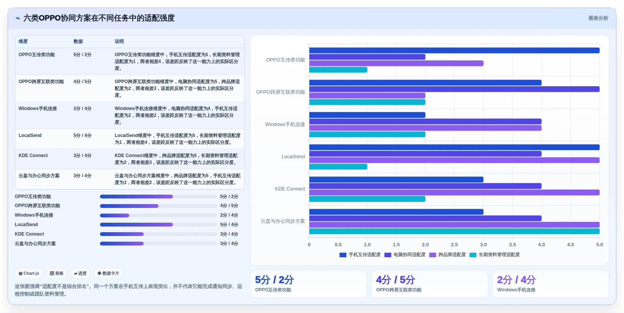Click the blue icon before the chart title
624x313 pixels.
click(17, 18)
